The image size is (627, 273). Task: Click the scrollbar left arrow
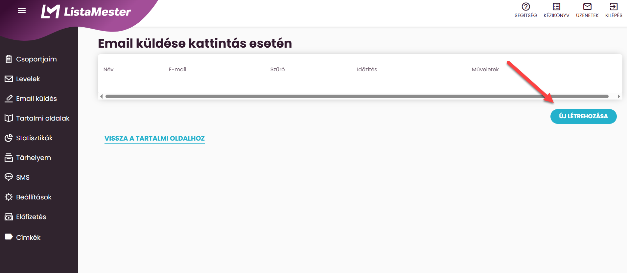[x=102, y=96]
